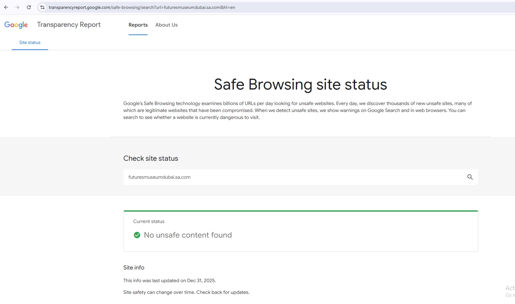This screenshot has width=515, height=304.
Task: Click the 'Current status' label
Action: click(149, 221)
